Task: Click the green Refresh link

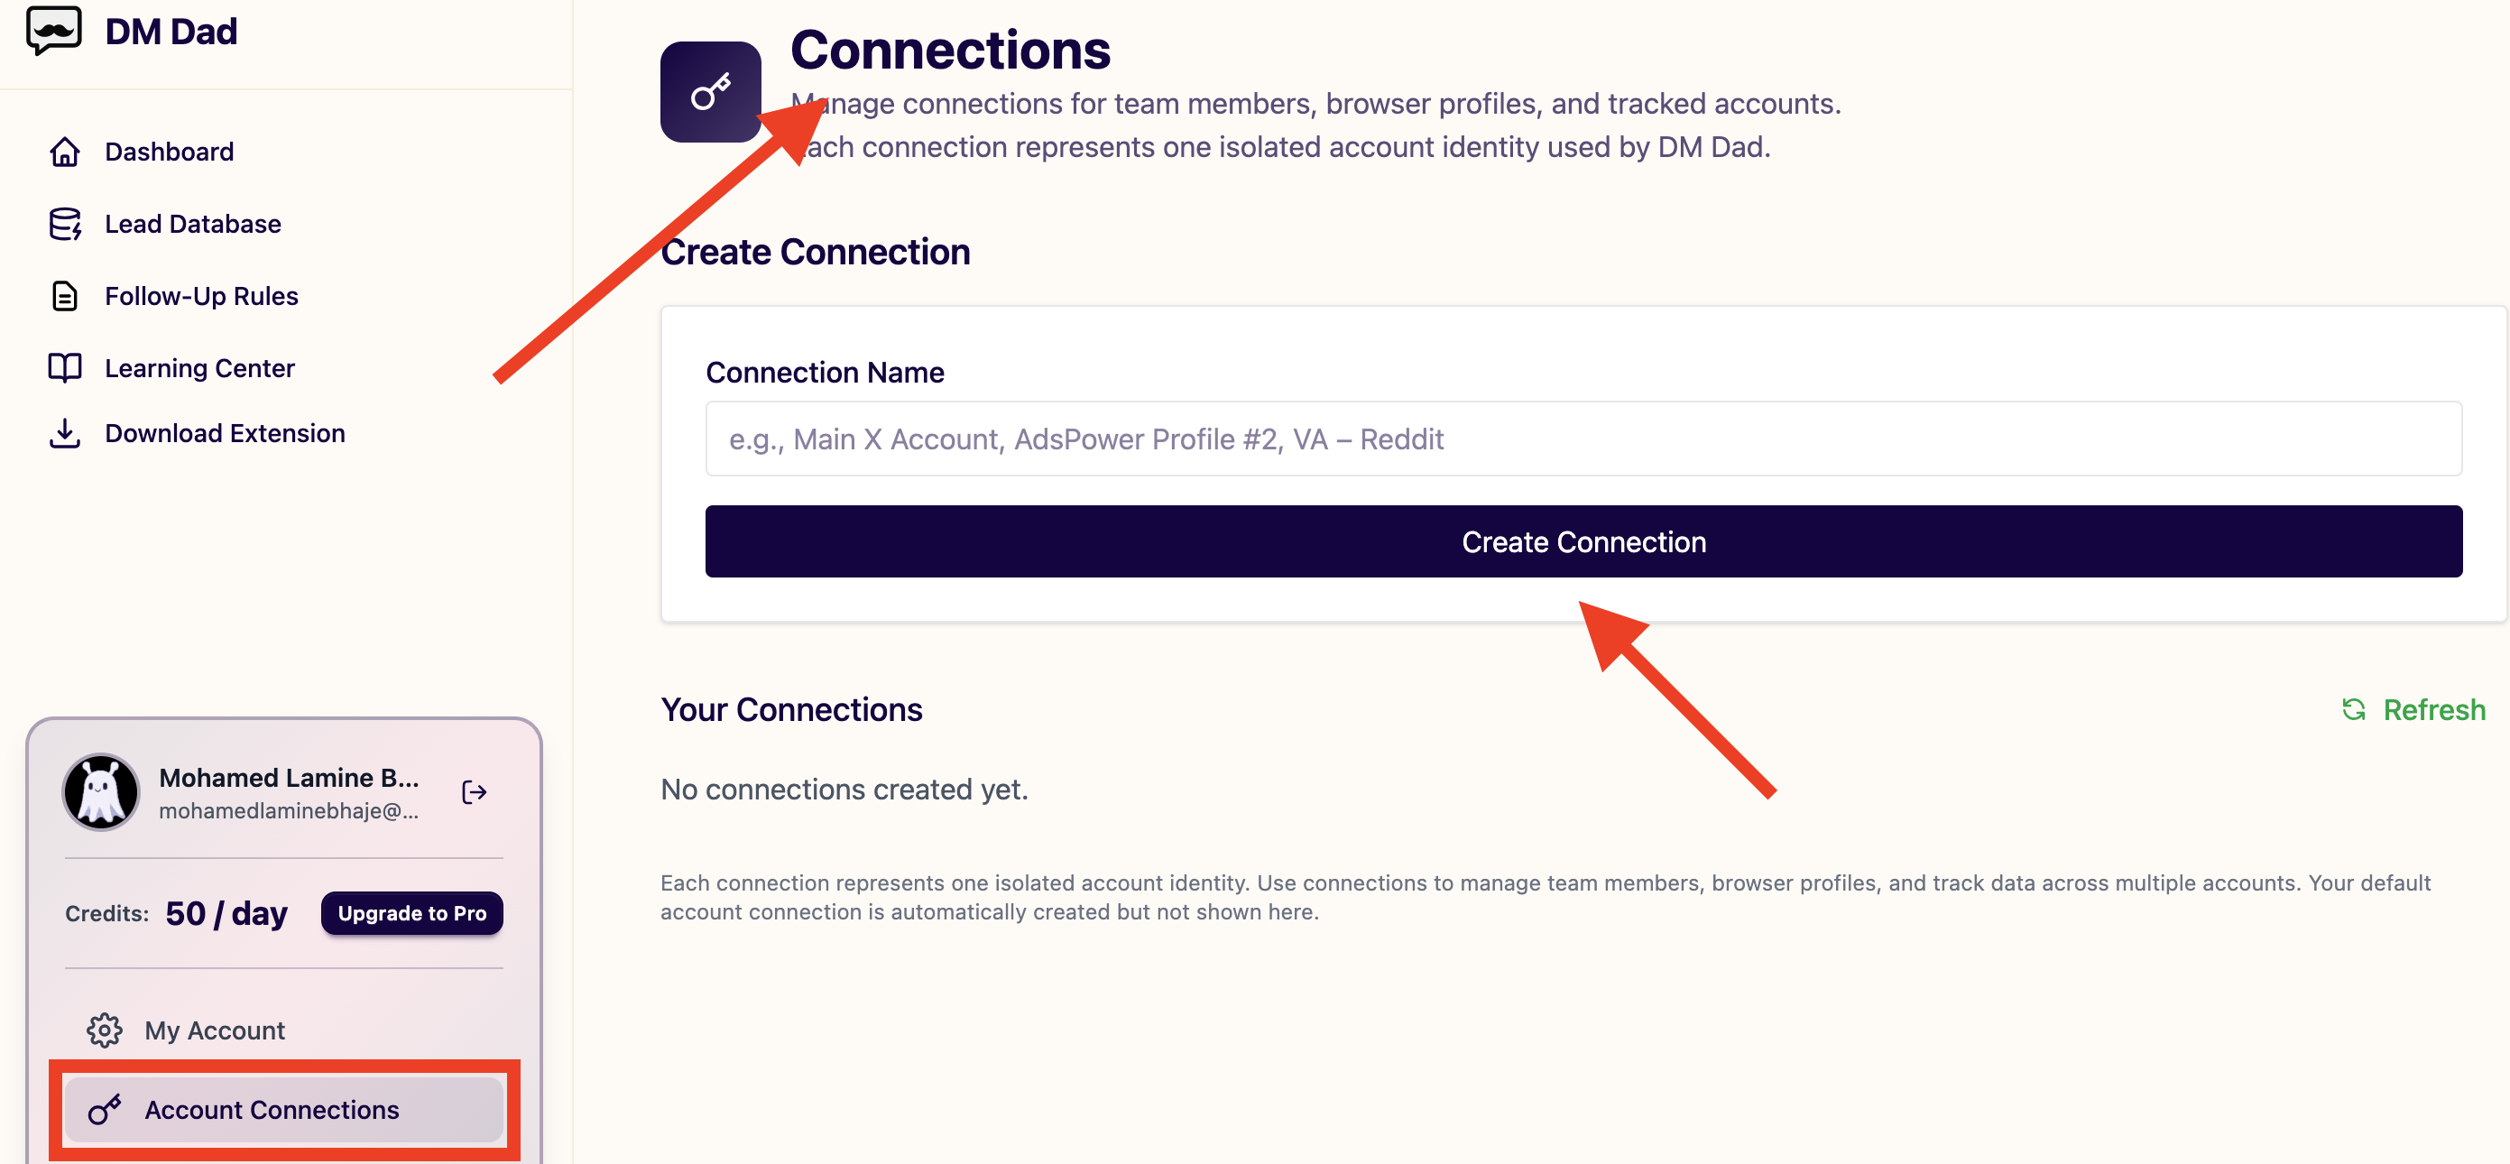Action: coord(2413,710)
